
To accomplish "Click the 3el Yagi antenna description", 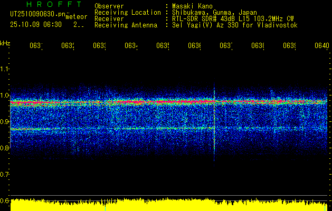I will 235,25.
